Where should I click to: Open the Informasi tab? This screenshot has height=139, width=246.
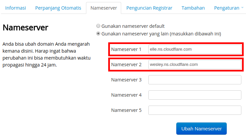point(16,8)
